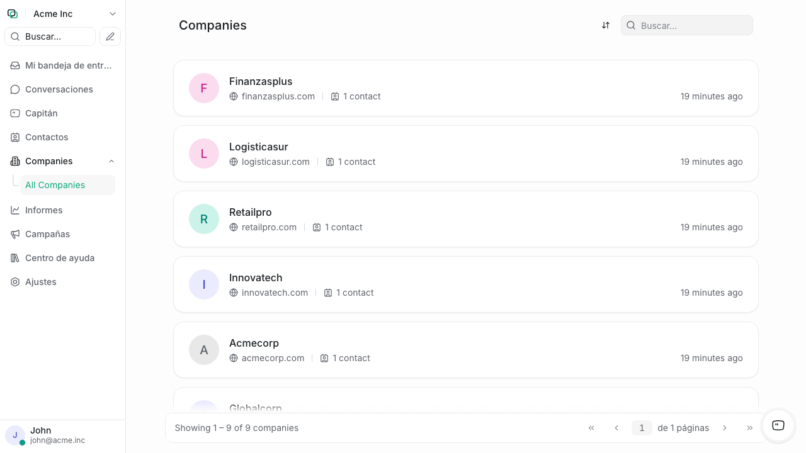Click the Capitán icon in the sidebar
Screen dimensions: 806x453
coord(15,113)
